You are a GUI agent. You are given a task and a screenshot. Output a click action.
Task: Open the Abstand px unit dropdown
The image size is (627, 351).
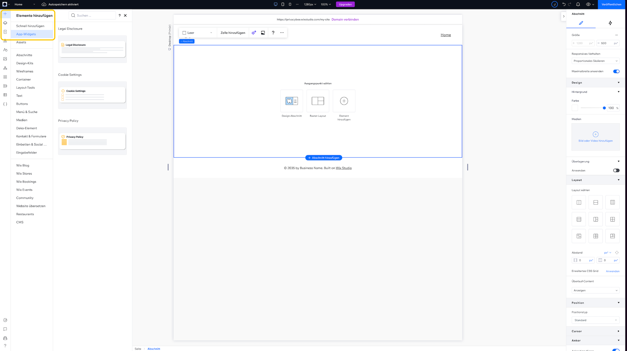608,253
